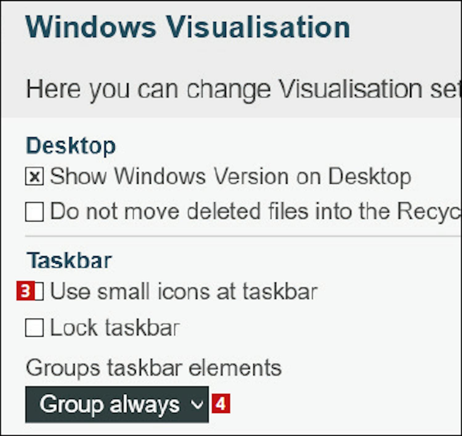
Task: Click the Lock taskbar label text
Action: point(115,328)
